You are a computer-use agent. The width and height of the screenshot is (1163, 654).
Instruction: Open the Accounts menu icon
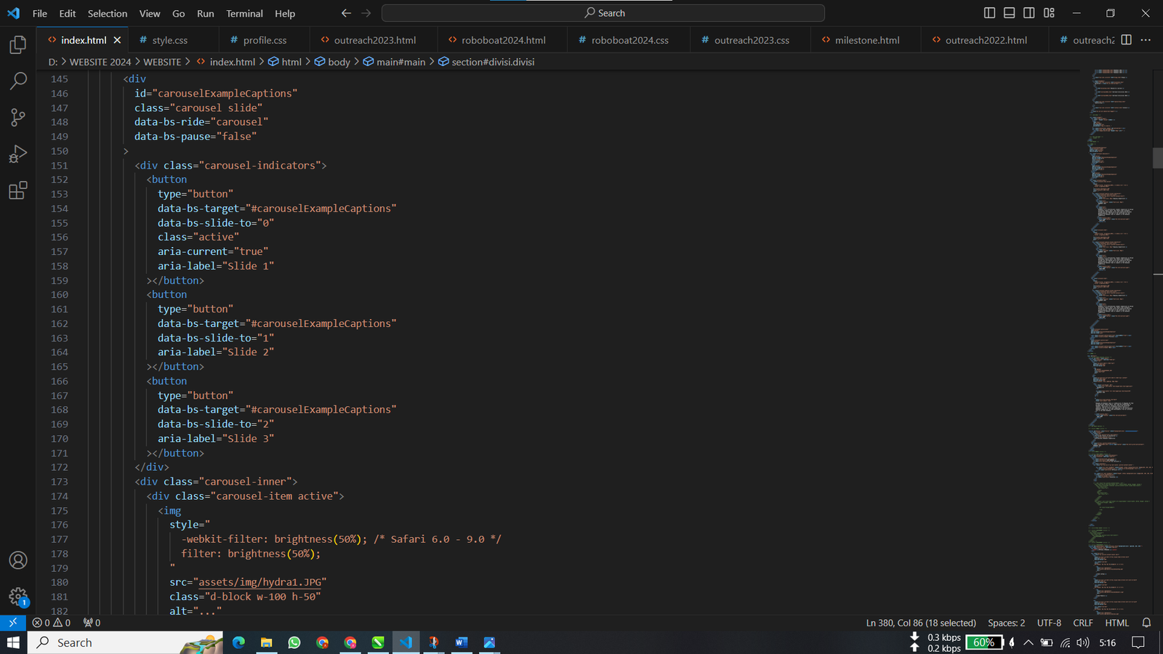pos(18,560)
